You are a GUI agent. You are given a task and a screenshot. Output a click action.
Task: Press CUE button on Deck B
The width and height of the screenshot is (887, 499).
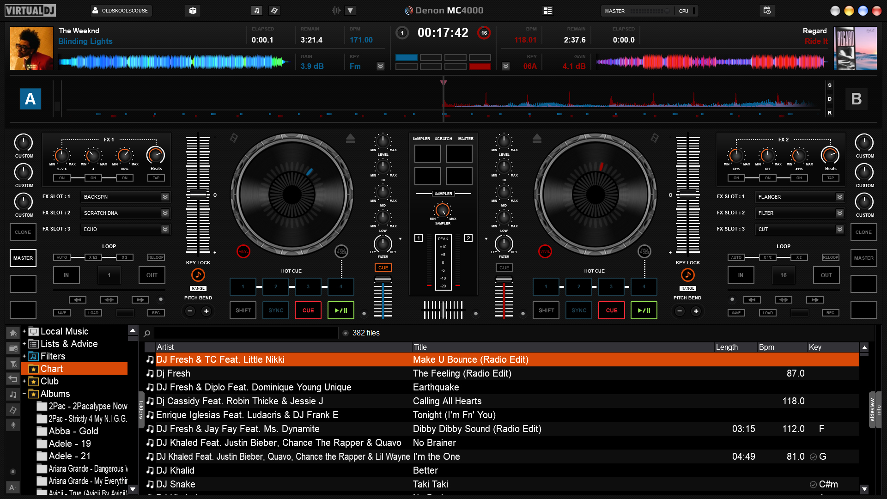coord(611,310)
